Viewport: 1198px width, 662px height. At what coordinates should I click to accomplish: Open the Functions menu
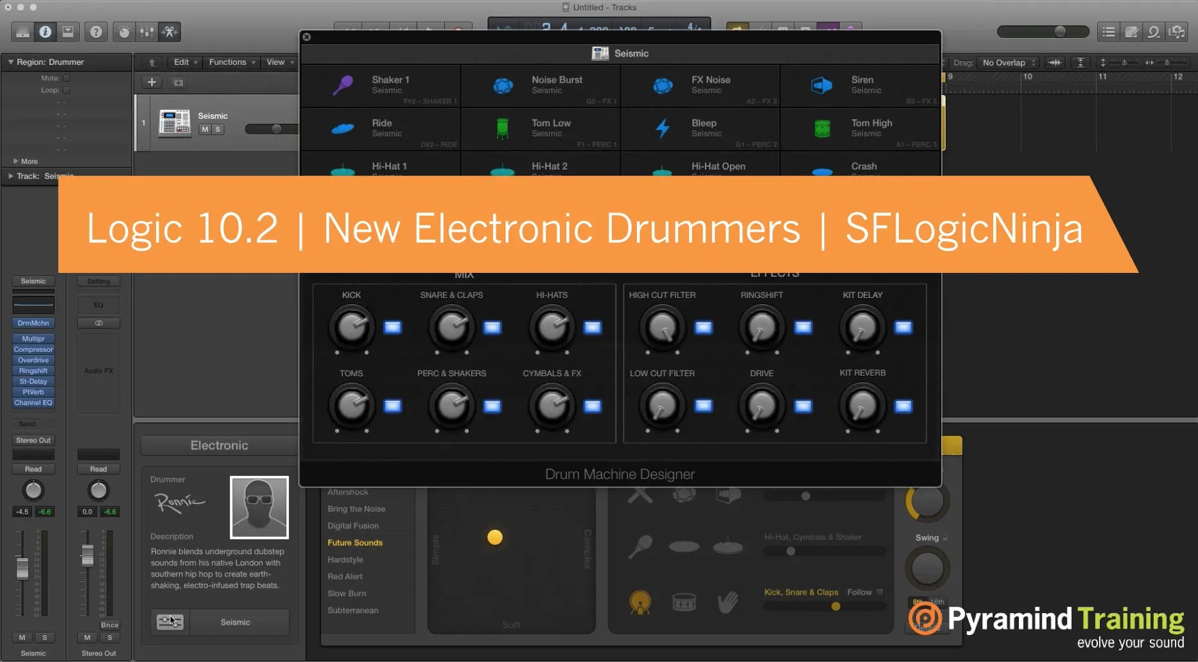(227, 62)
